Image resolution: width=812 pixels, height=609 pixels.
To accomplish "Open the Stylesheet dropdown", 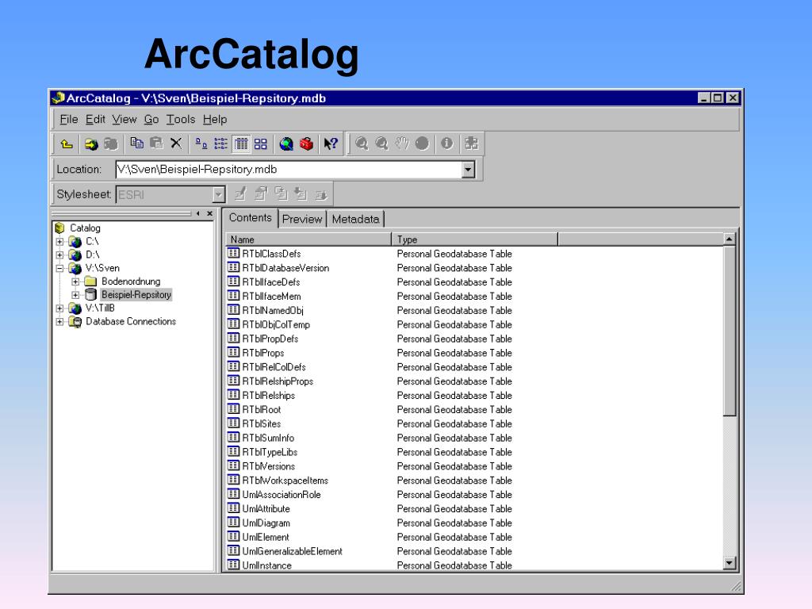I will 219,195.
